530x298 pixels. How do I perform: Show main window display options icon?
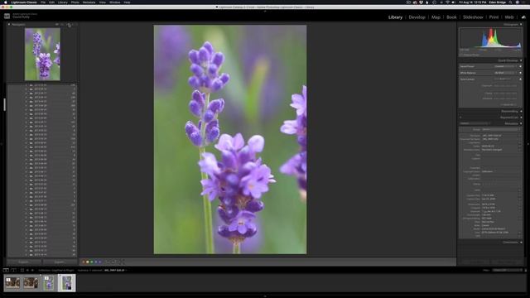(x=6, y=271)
